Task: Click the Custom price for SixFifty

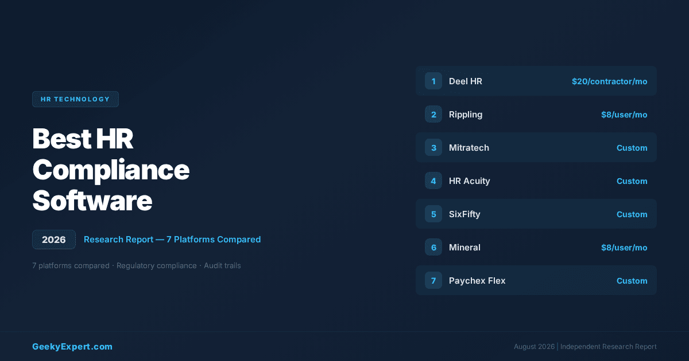Action: pyautogui.click(x=632, y=214)
